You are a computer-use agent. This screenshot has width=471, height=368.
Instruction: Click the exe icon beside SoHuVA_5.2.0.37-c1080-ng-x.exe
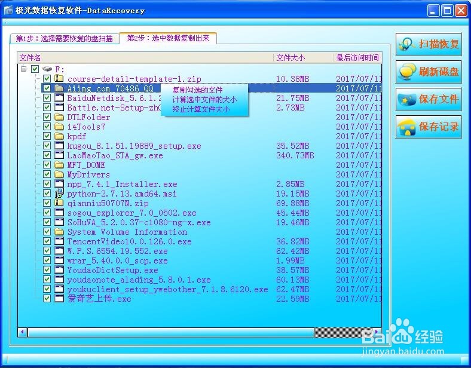(59, 222)
